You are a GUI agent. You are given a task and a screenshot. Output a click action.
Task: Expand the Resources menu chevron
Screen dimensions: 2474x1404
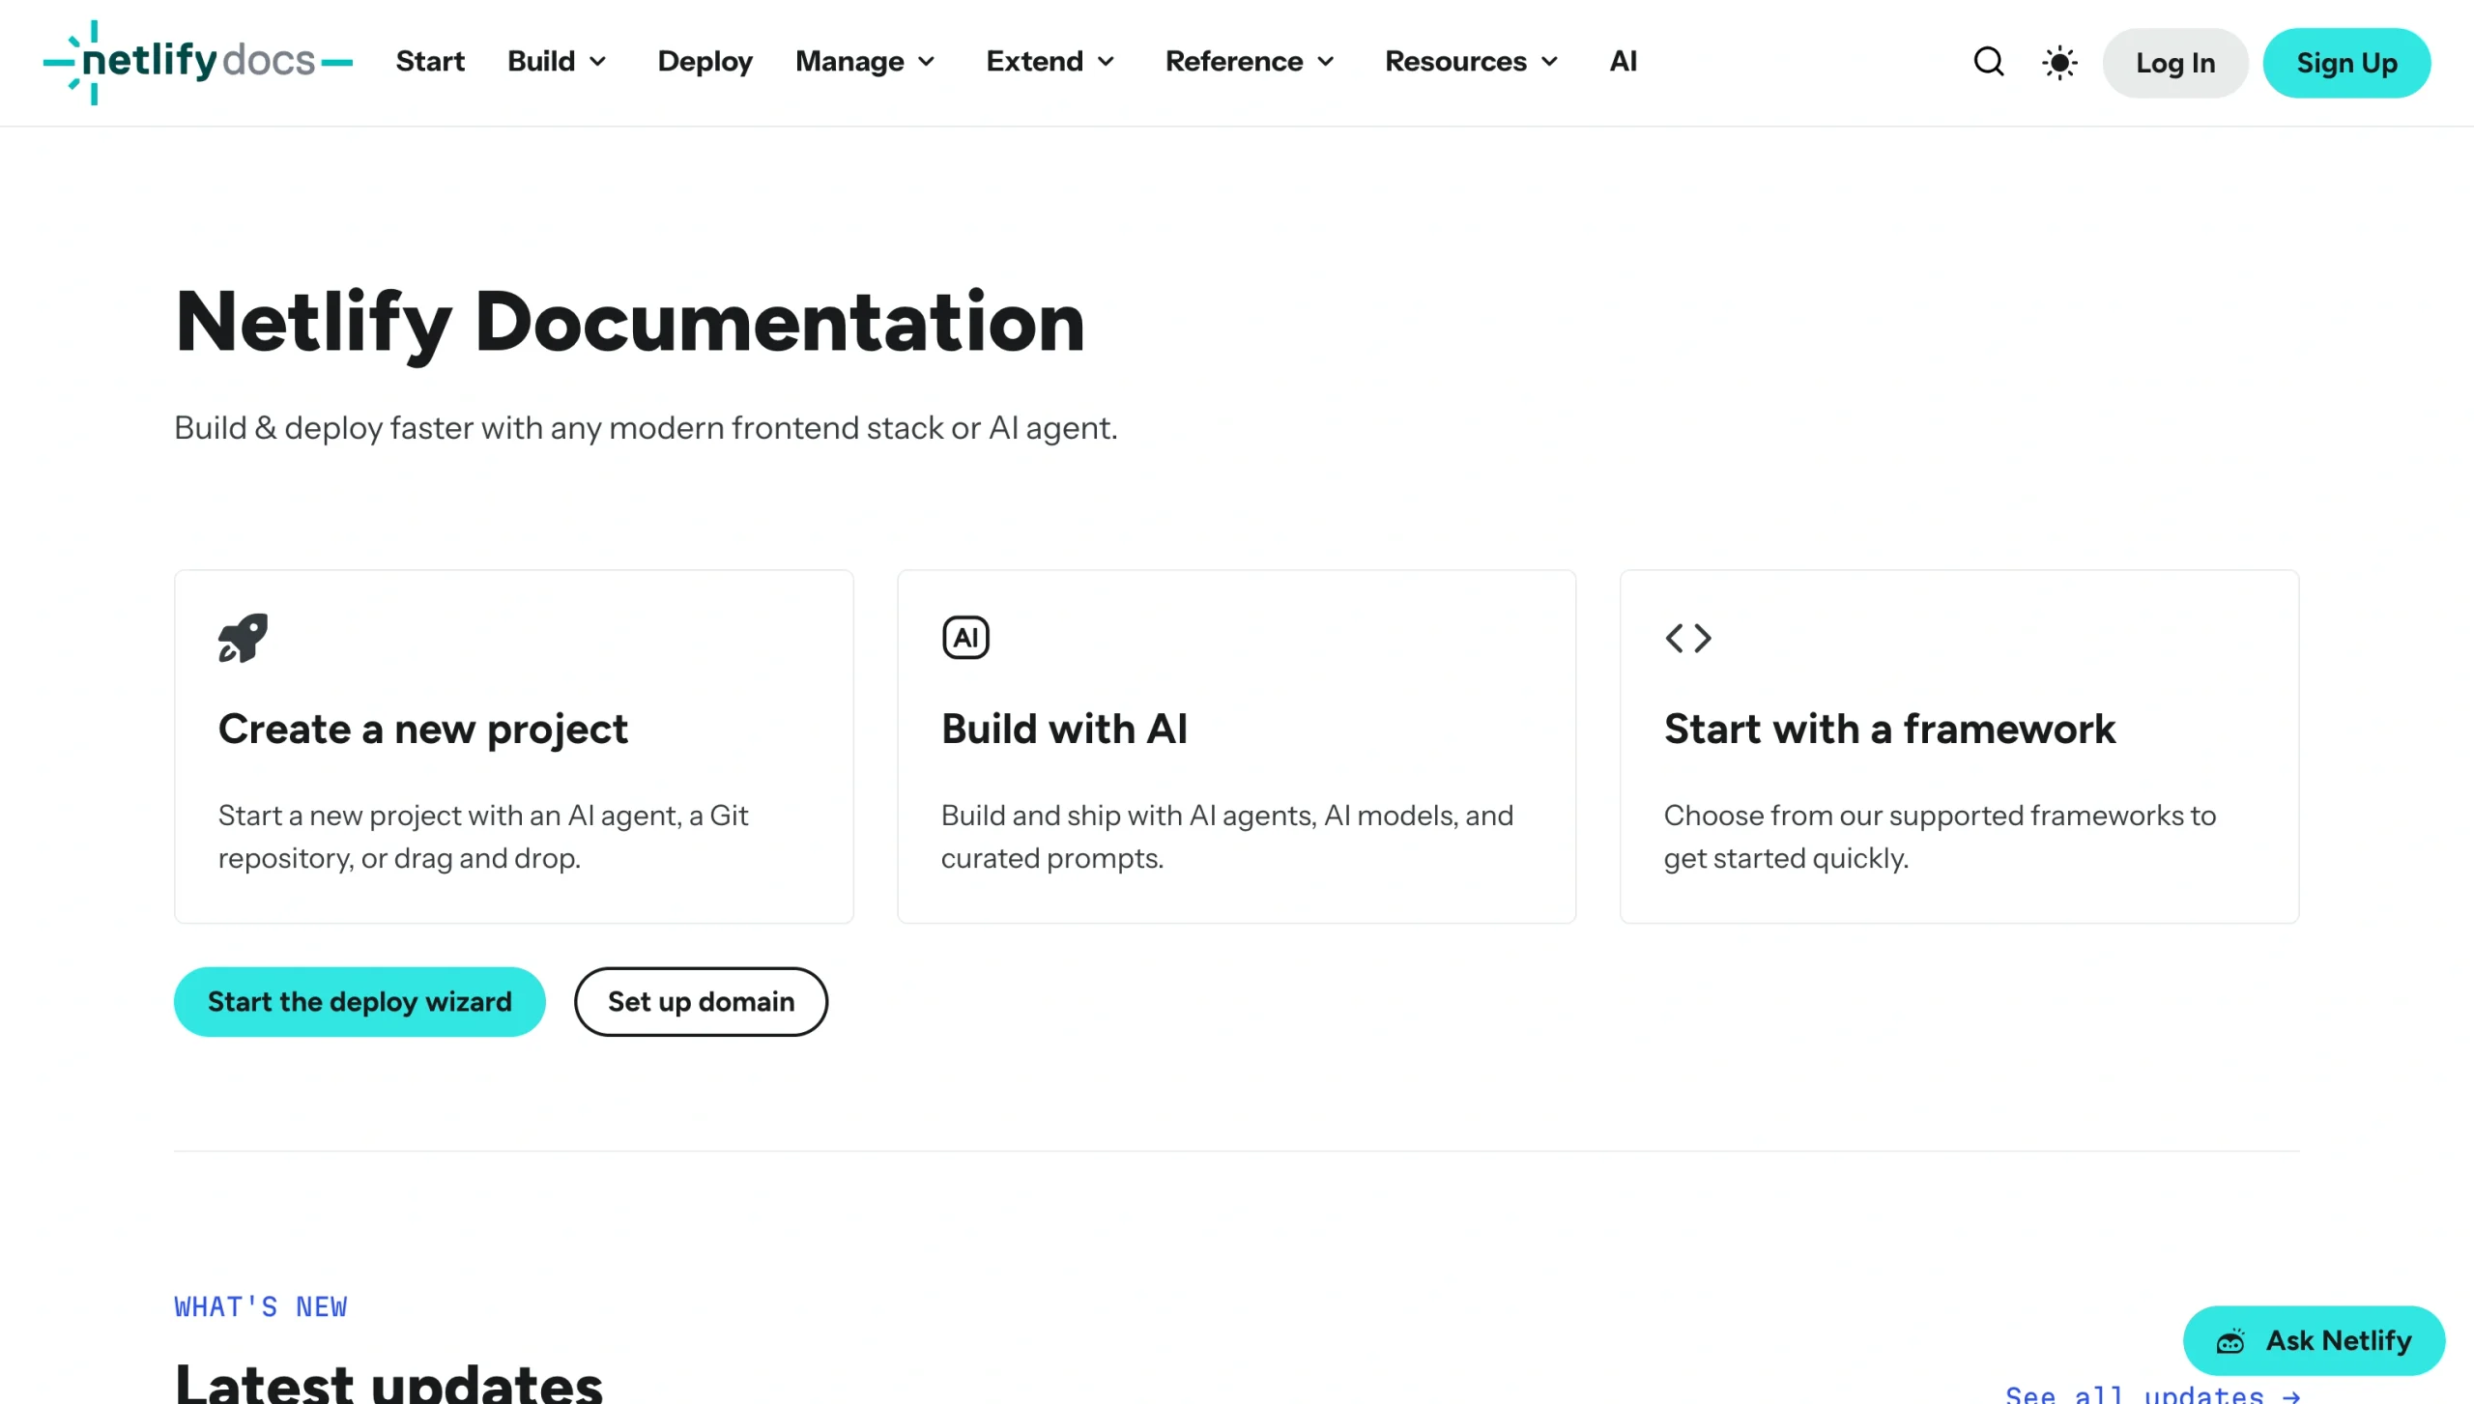coord(1550,62)
